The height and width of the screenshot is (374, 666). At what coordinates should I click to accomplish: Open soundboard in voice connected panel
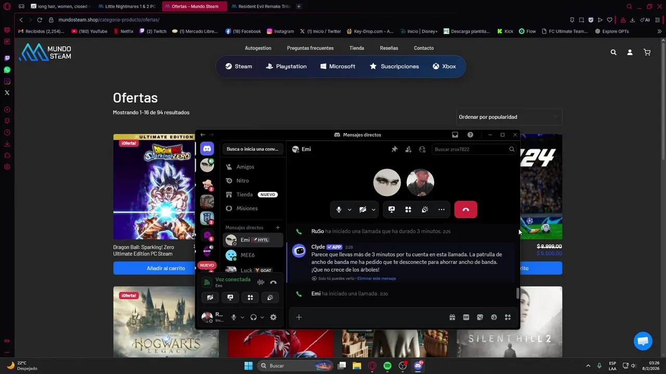[x=270, y=297]
